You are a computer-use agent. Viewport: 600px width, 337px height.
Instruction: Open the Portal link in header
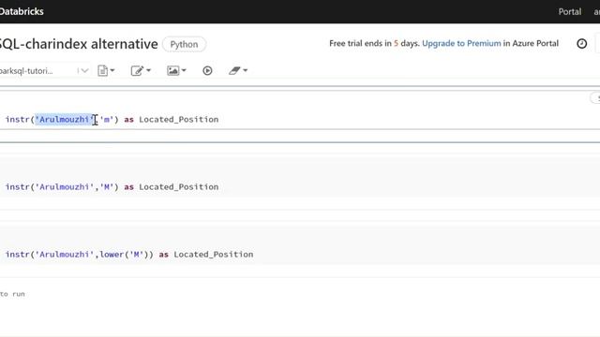tap(569, 12)
